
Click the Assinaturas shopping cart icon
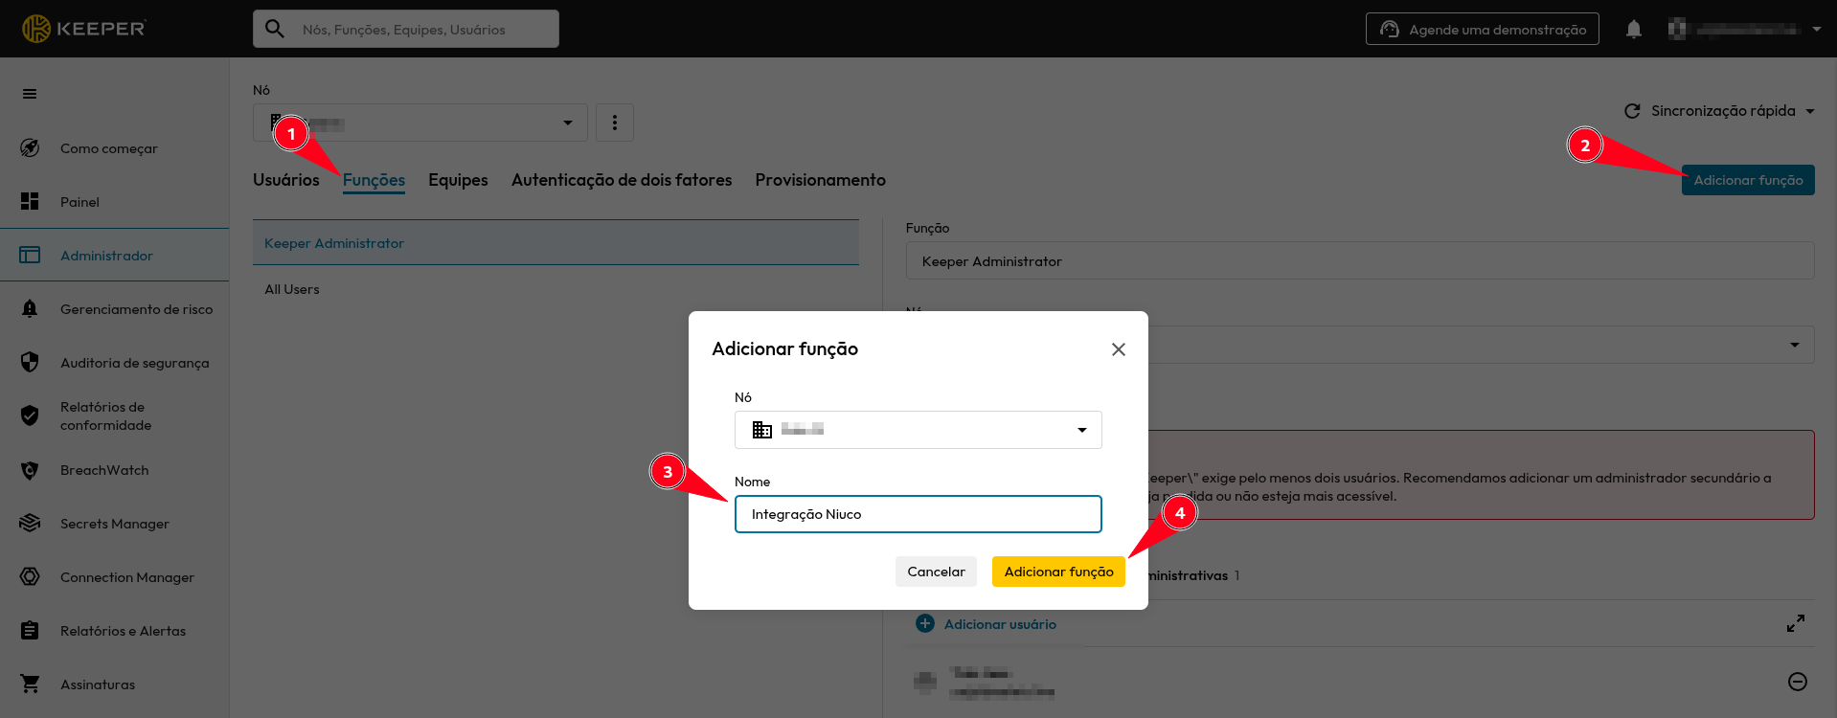(30, 684)
